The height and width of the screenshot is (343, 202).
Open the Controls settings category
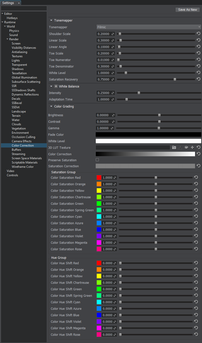tap(12, 175)
